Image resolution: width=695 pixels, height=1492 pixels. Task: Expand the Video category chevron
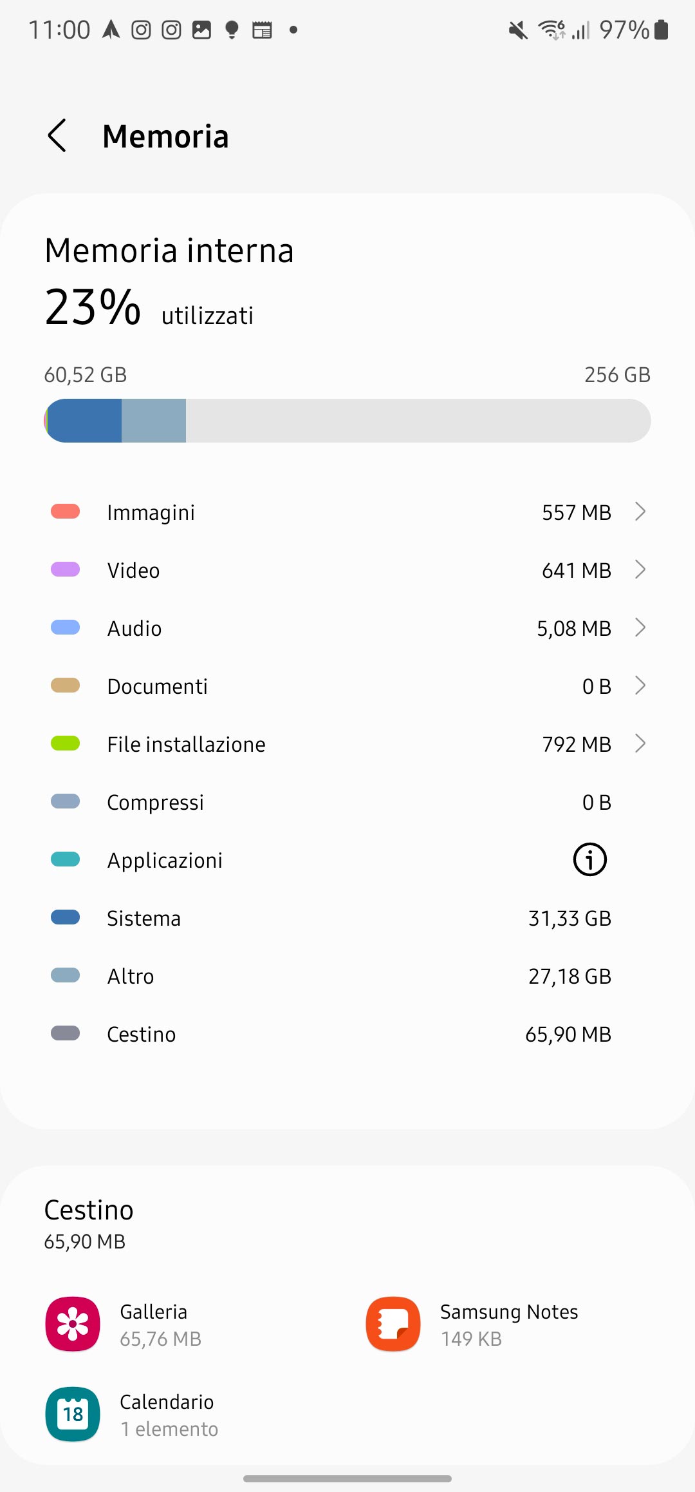click(x=640, y=569)
